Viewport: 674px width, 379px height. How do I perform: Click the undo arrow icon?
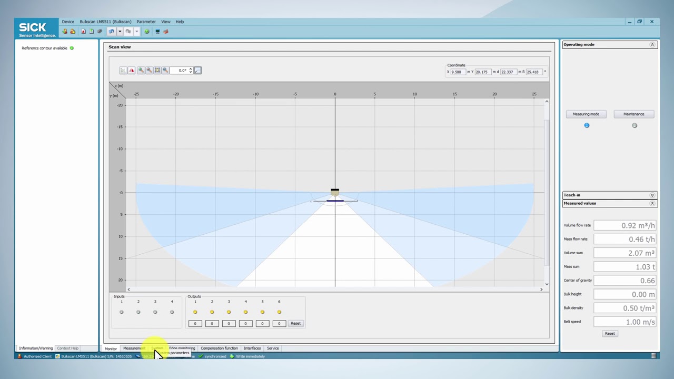[x=112, y=32]
